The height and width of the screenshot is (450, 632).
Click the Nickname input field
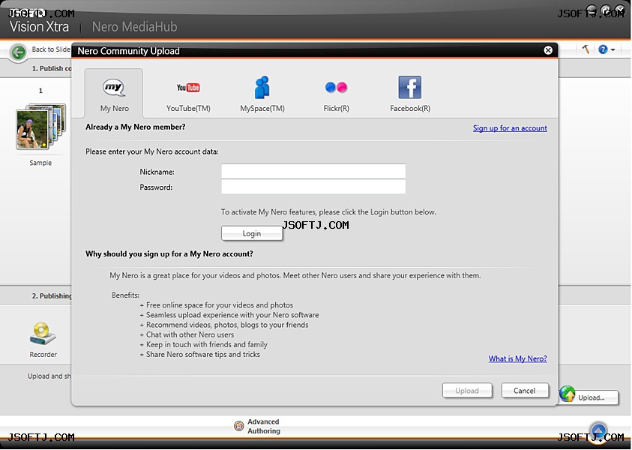[x=313, y=171]
